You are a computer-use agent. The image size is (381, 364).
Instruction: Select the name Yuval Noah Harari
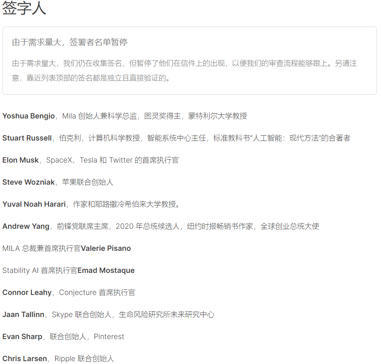tap(34, 204)
